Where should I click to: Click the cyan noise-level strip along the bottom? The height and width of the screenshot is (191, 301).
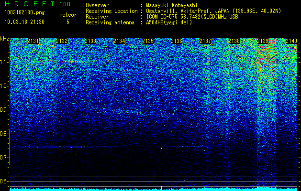154,190
